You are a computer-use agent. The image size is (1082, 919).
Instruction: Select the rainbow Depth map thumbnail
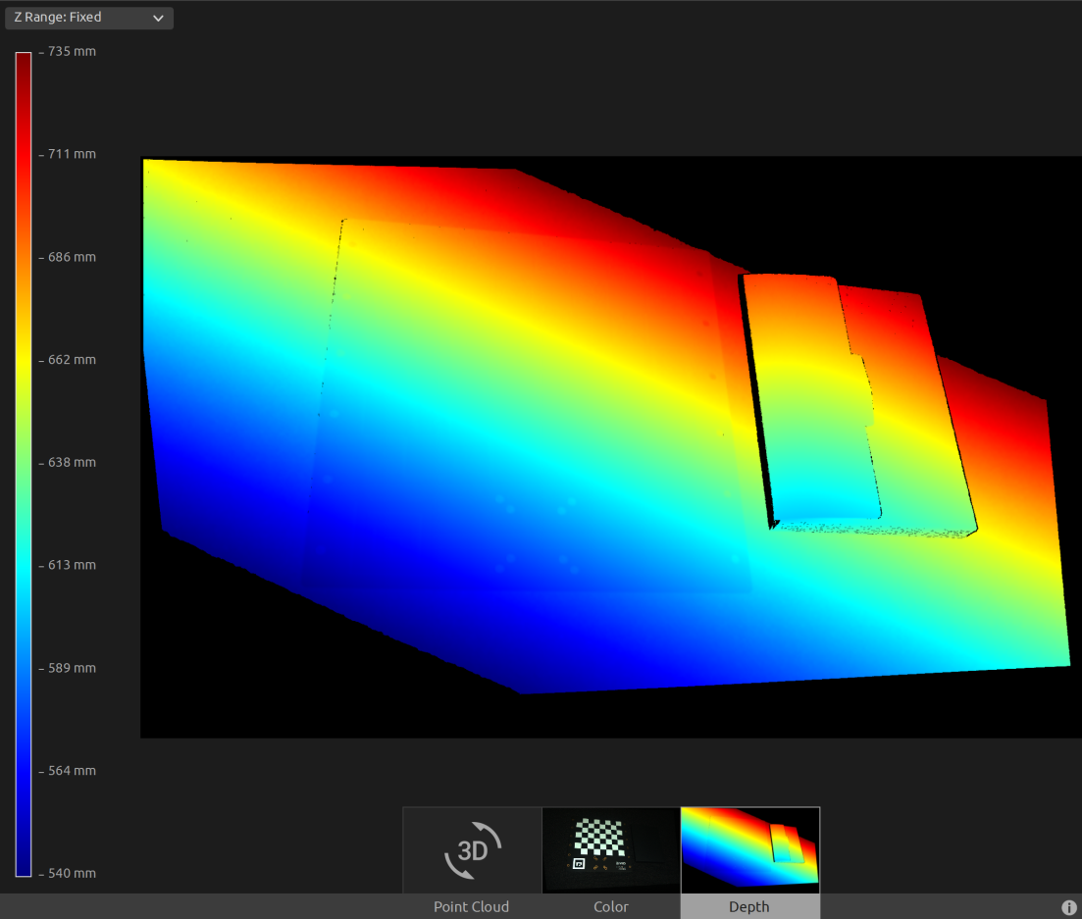(749, 849)
